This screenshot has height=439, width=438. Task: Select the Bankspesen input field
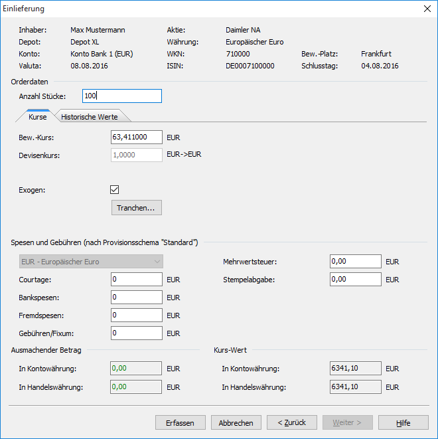[137, 298]
